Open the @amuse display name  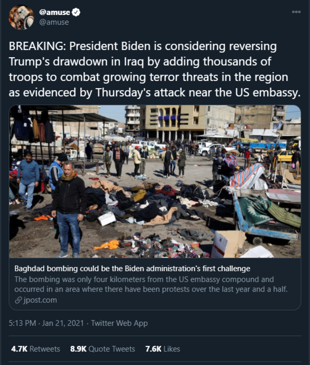(x=55, y=12)
